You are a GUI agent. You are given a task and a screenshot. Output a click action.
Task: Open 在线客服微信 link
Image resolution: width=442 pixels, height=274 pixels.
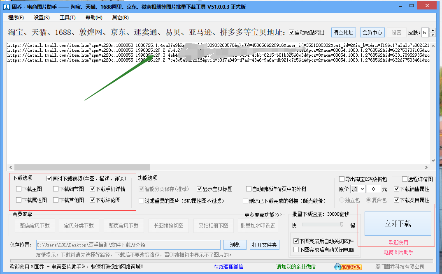(228, 267)
